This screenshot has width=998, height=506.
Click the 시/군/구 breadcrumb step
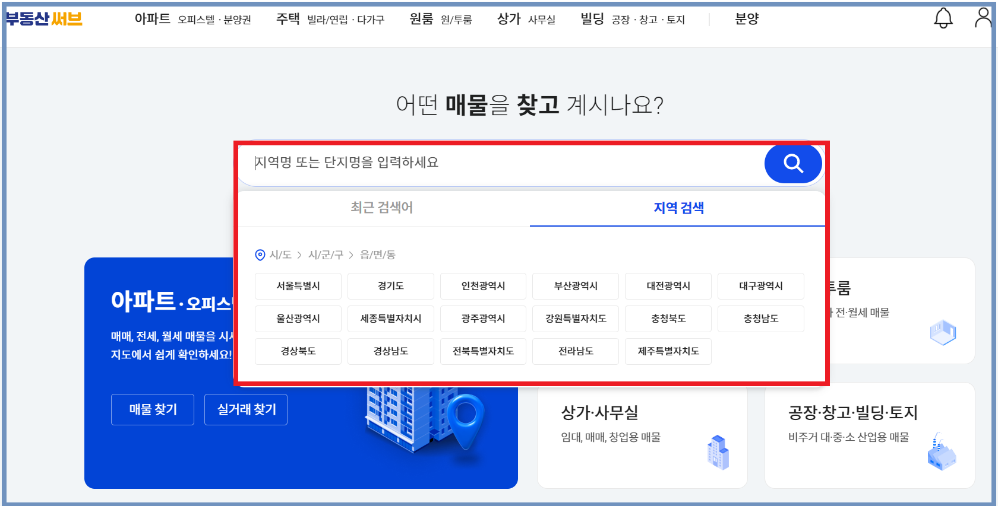pos(326,255)
